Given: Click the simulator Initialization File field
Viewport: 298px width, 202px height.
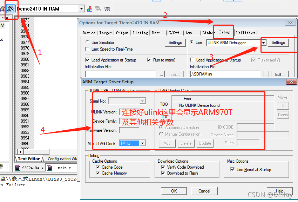Looking at the screenshot, I should pyautogui.click(x=120, y=74).
